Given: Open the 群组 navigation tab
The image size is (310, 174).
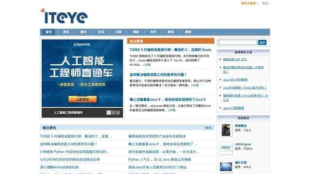Looking at the screenshot, I should (170, 32).
